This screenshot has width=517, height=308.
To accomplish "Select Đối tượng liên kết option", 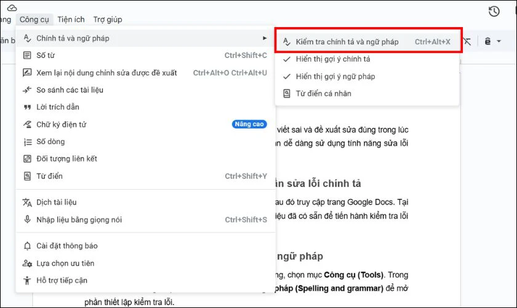I will [145, 159].
